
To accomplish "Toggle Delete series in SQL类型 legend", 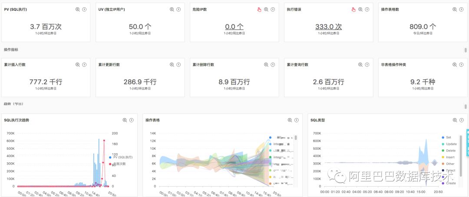I will click(x=449, y=151).
